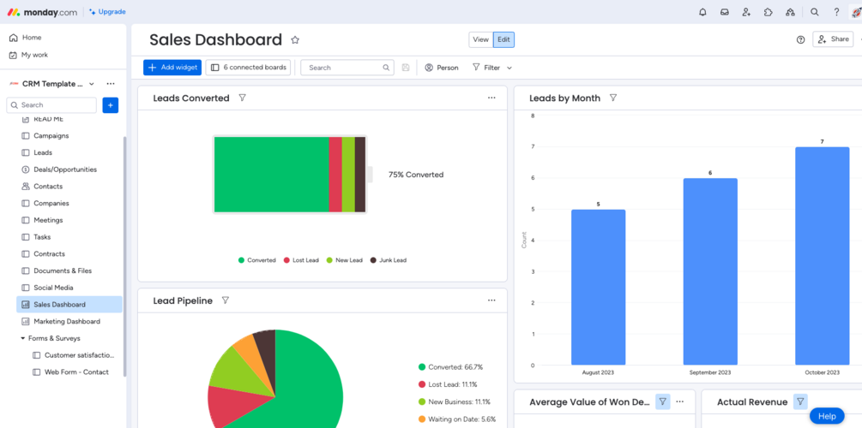The width and height of the screenshot is (862, 428).
Task: Click the invite members icon
Action: pos(746,12)
